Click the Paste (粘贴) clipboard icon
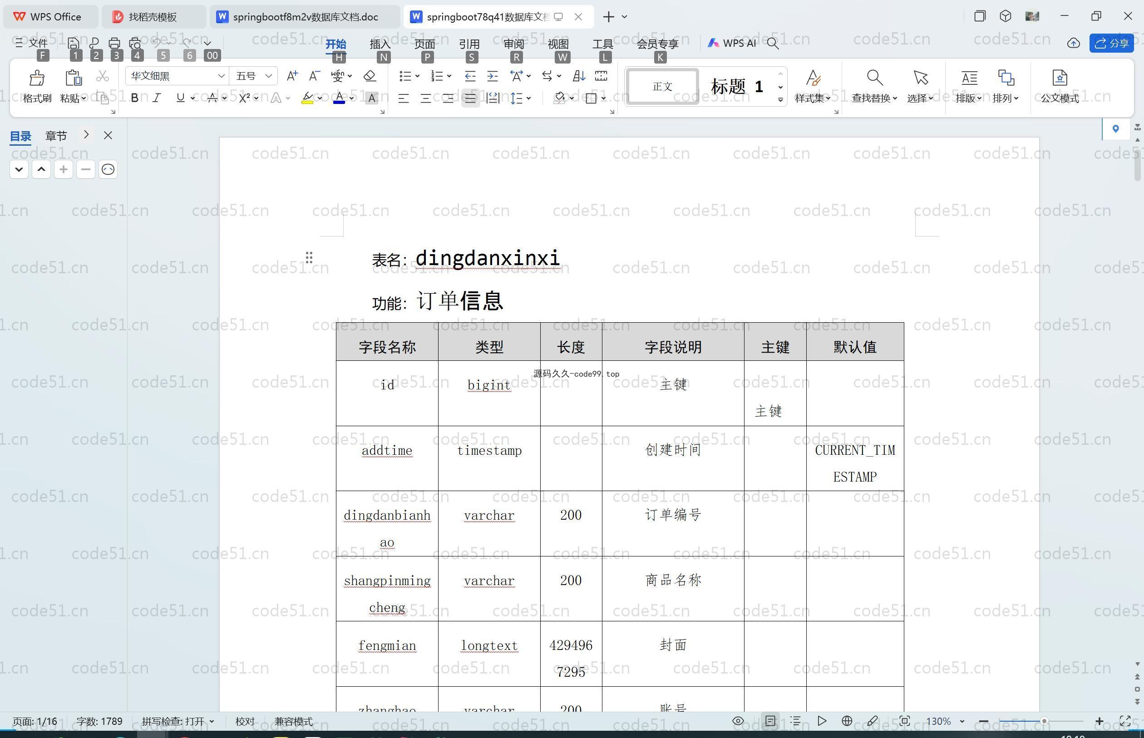This screenshot has width=1144, height=738. coord(74,78)
